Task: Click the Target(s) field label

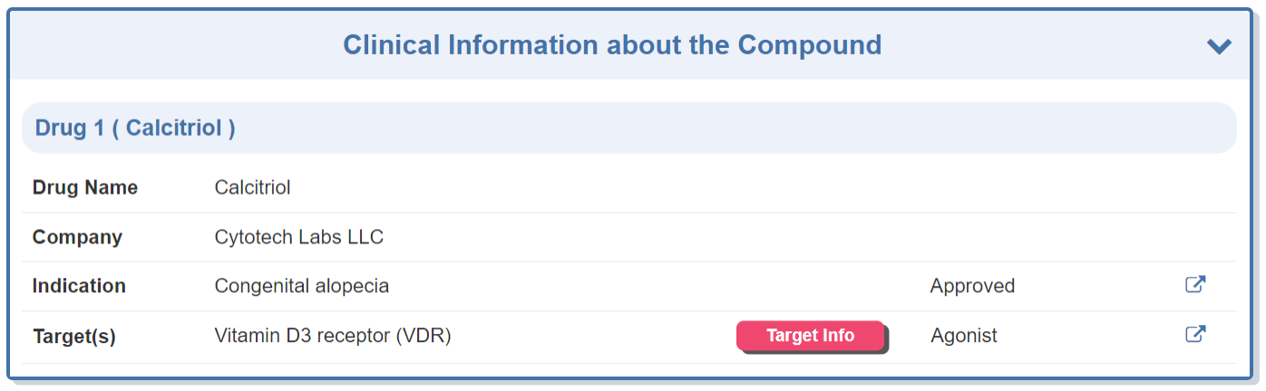Action: pyautogui.click(x=74, y=336)
